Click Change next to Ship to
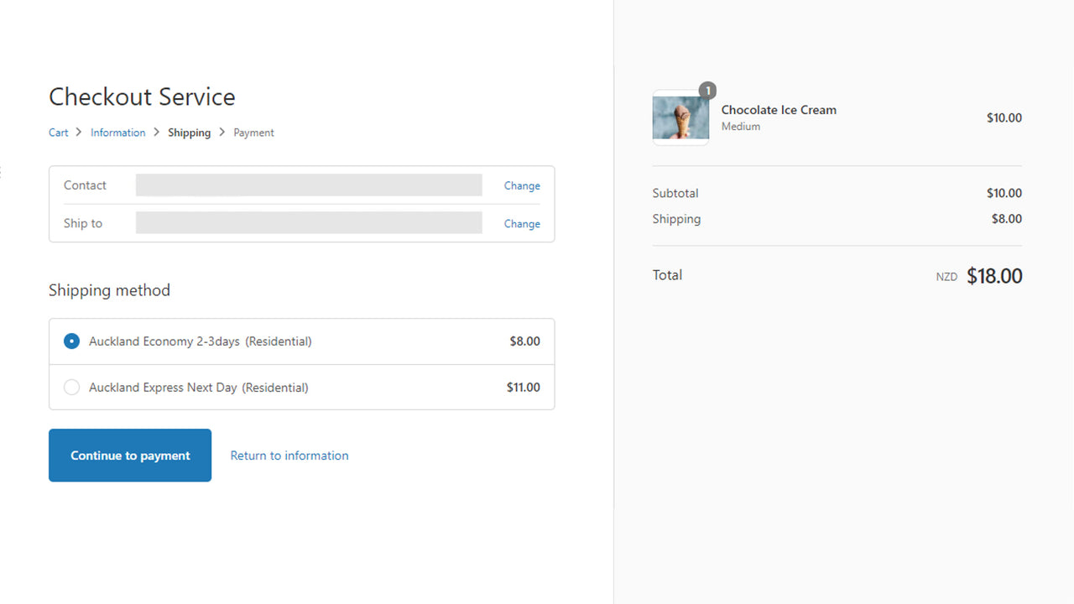Image resolution: width=1074 pixels, height=604 pixels. coord(521,223)
